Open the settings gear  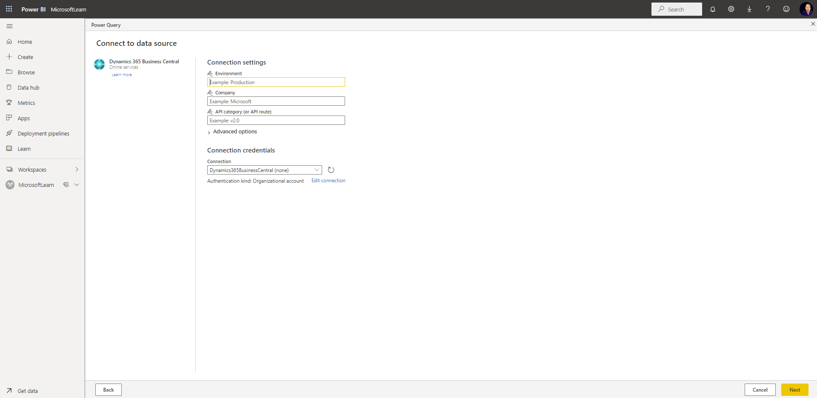(x=731, y=9)
